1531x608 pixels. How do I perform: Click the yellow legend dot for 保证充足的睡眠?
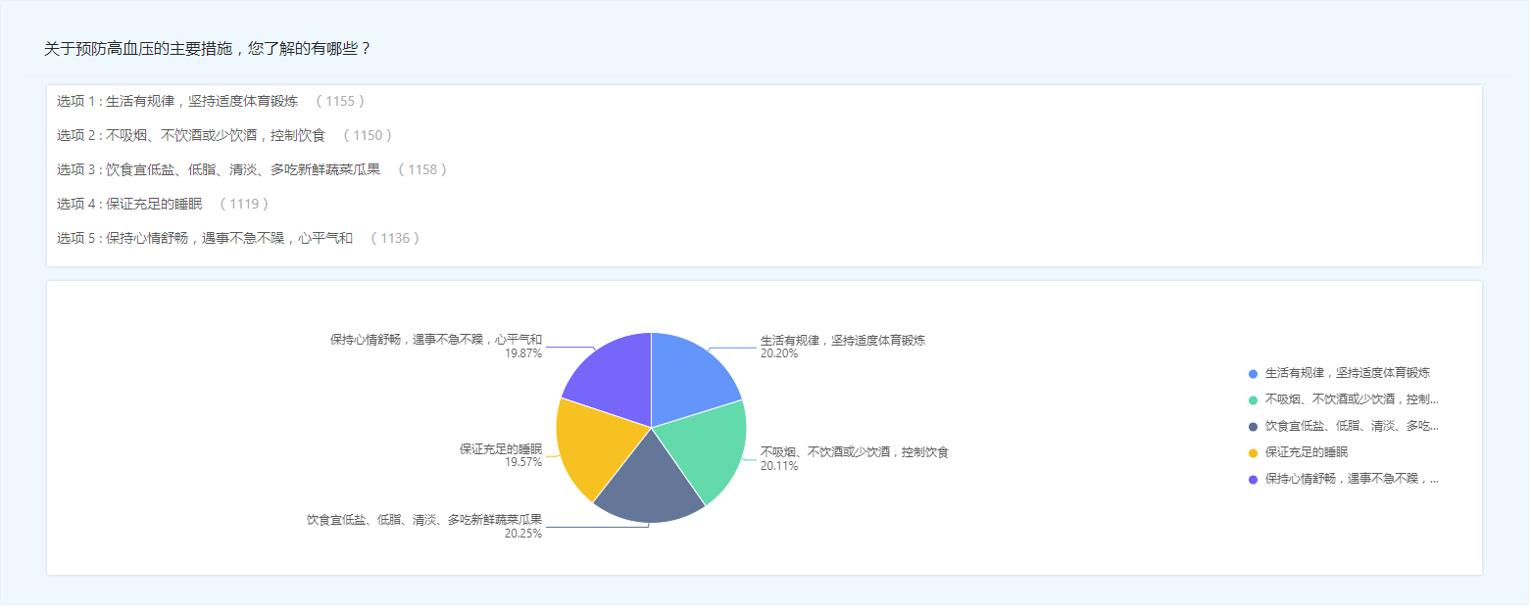1253,453
